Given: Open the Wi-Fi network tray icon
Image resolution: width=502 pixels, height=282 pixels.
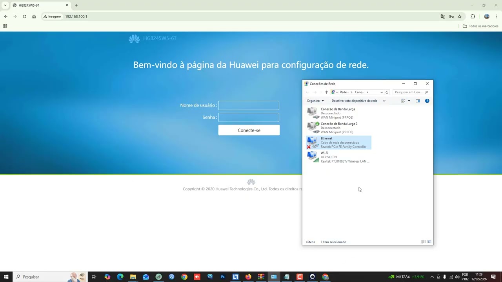Looking at the screenshot, I should pos(451,277).
